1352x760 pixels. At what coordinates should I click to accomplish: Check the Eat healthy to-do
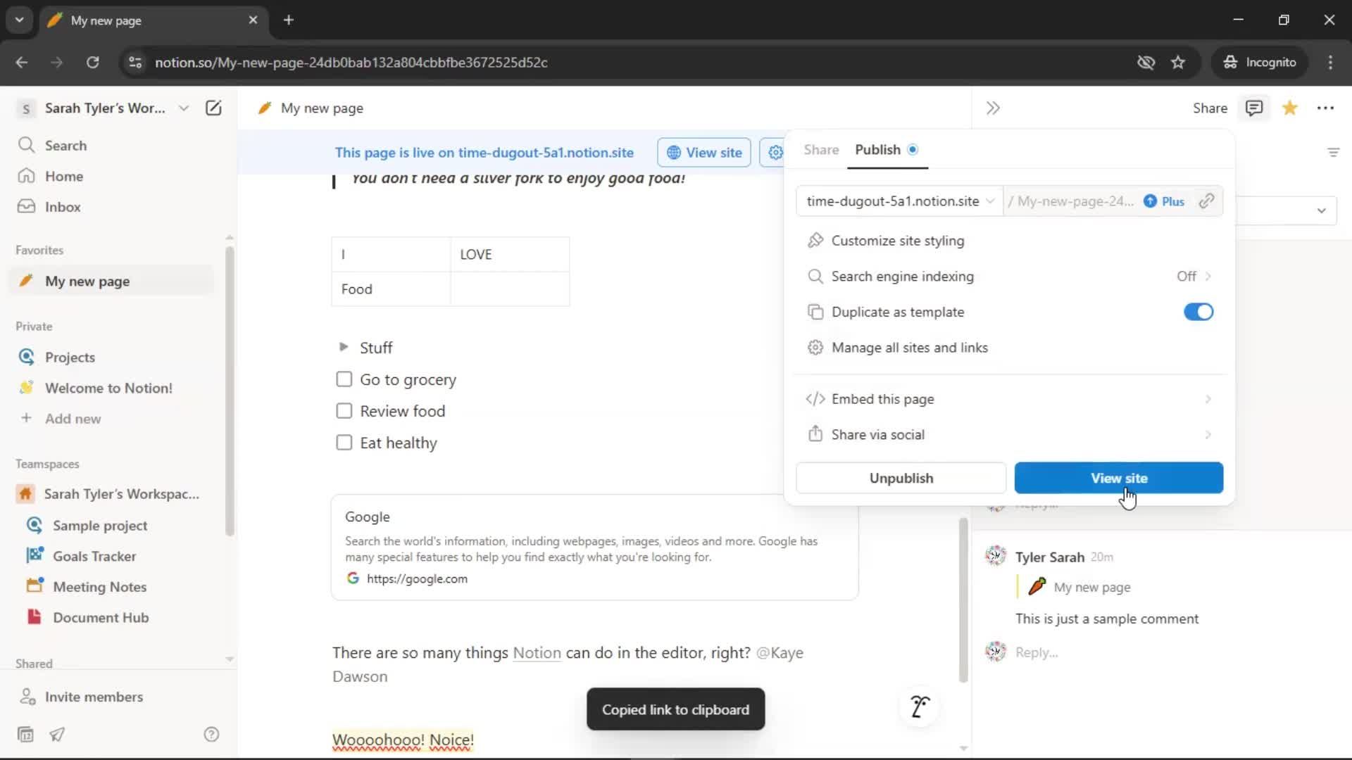point(344,443)
